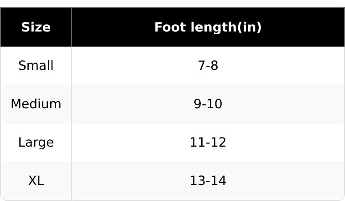
Task: Select the Large size cell
Action: [x=36, y=143]
